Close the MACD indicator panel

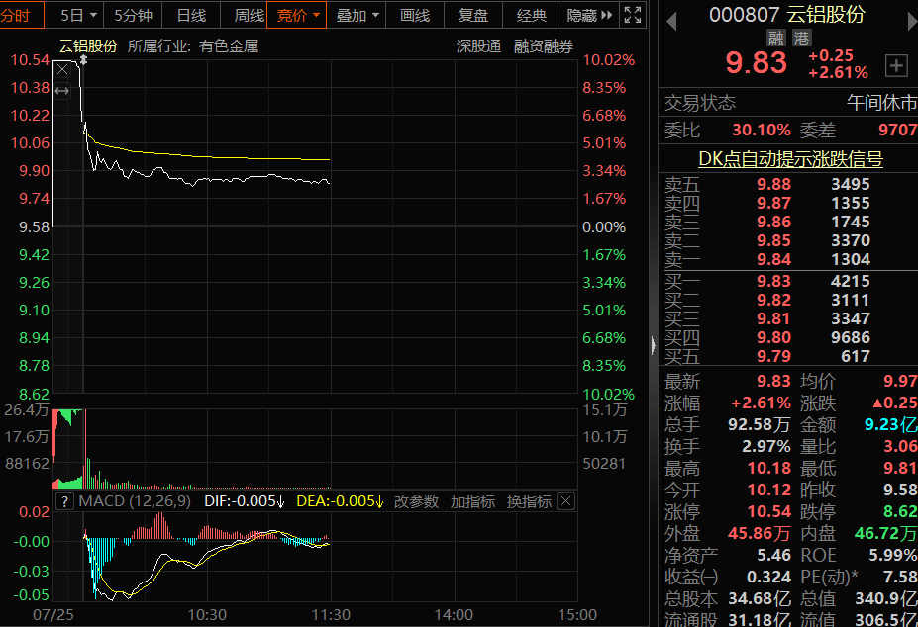[566, 501]
